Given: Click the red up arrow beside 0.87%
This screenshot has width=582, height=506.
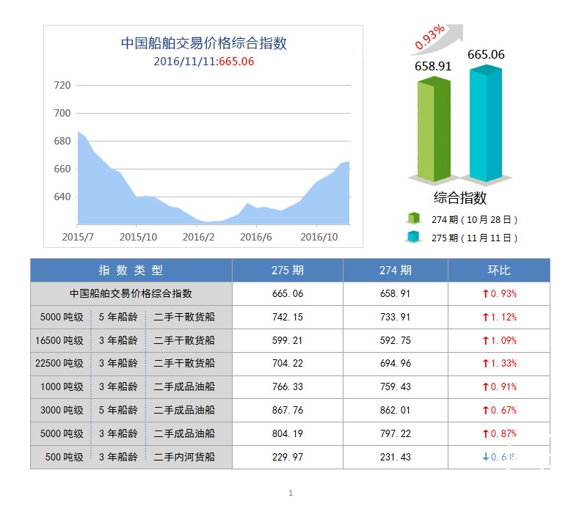Looking at the screenshot, I should click(485, 433).
